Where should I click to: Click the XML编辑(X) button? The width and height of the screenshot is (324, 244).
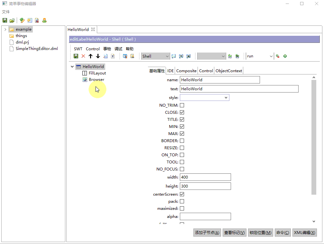304,233
